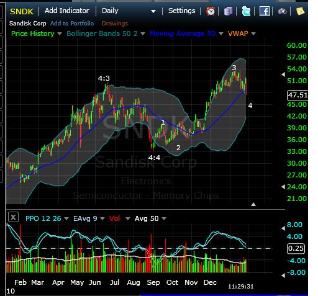318x296 pixels.
Task: Click the current price box 47.51
Action: click(298, 95)
